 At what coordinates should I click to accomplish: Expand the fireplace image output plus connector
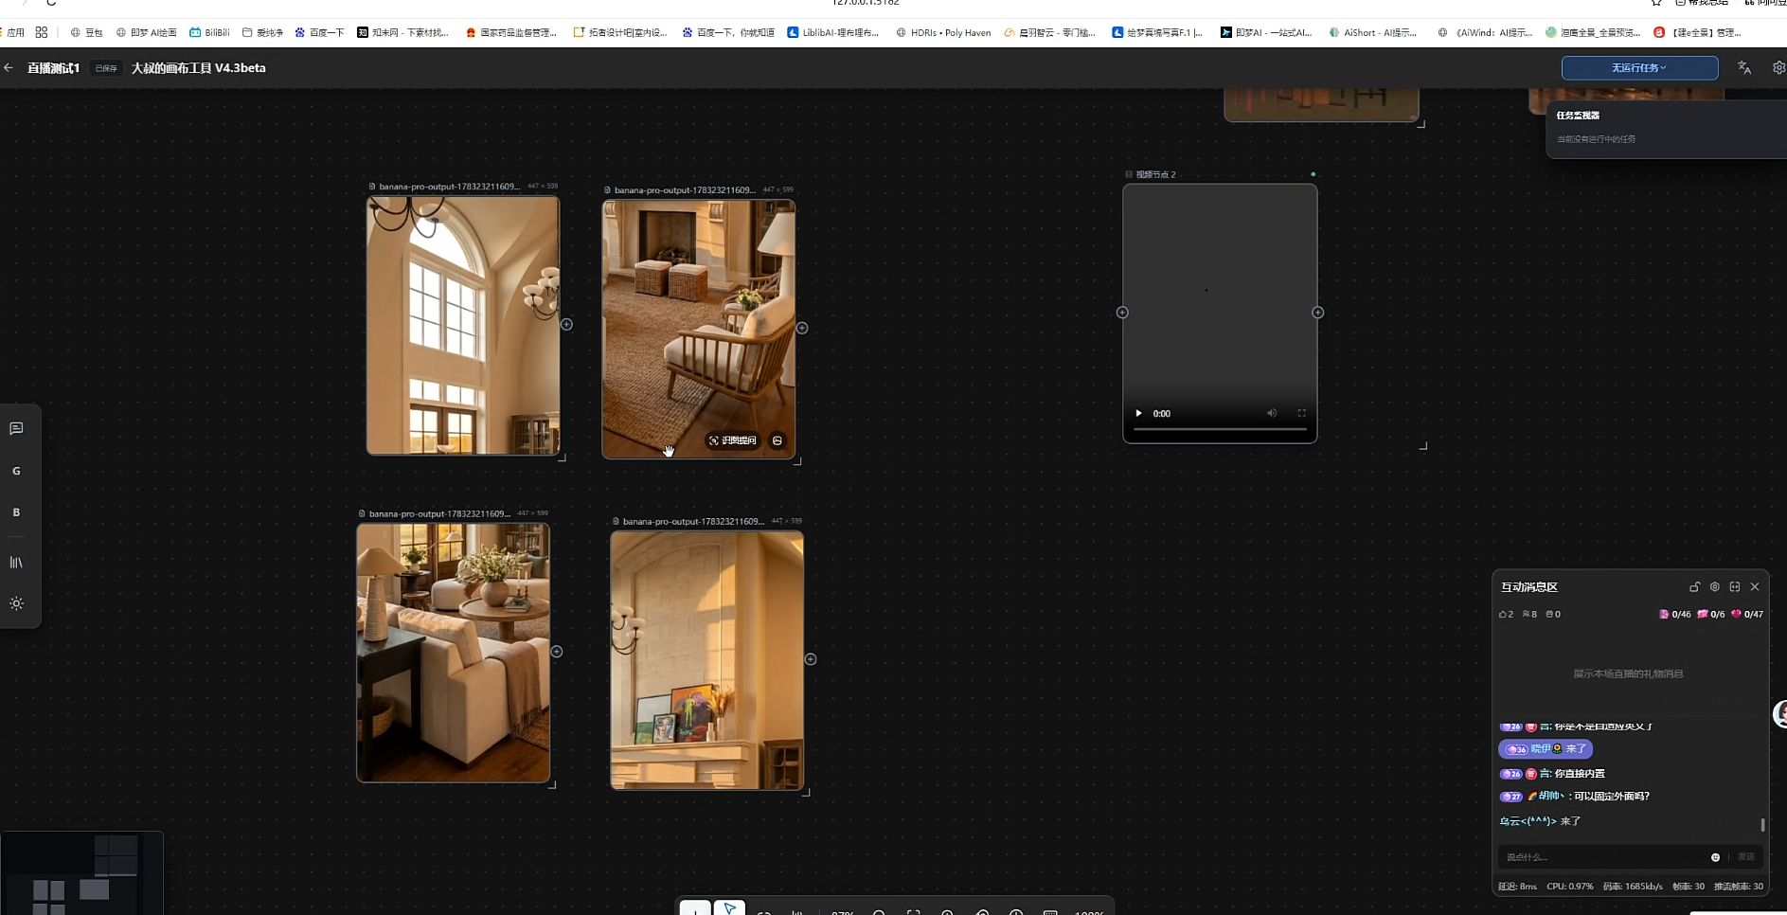tap(802, 328)
